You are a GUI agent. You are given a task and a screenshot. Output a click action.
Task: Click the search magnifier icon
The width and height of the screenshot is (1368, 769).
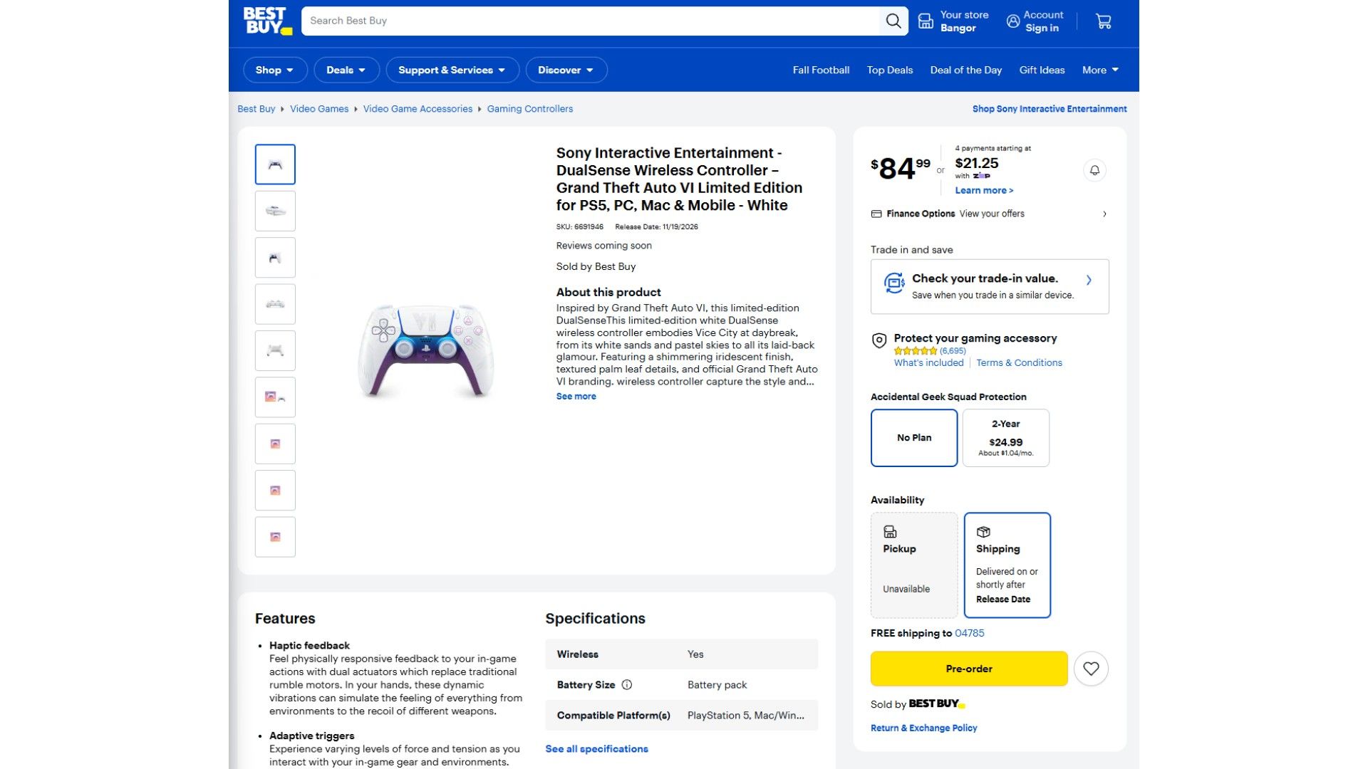[x=893, y=21]
